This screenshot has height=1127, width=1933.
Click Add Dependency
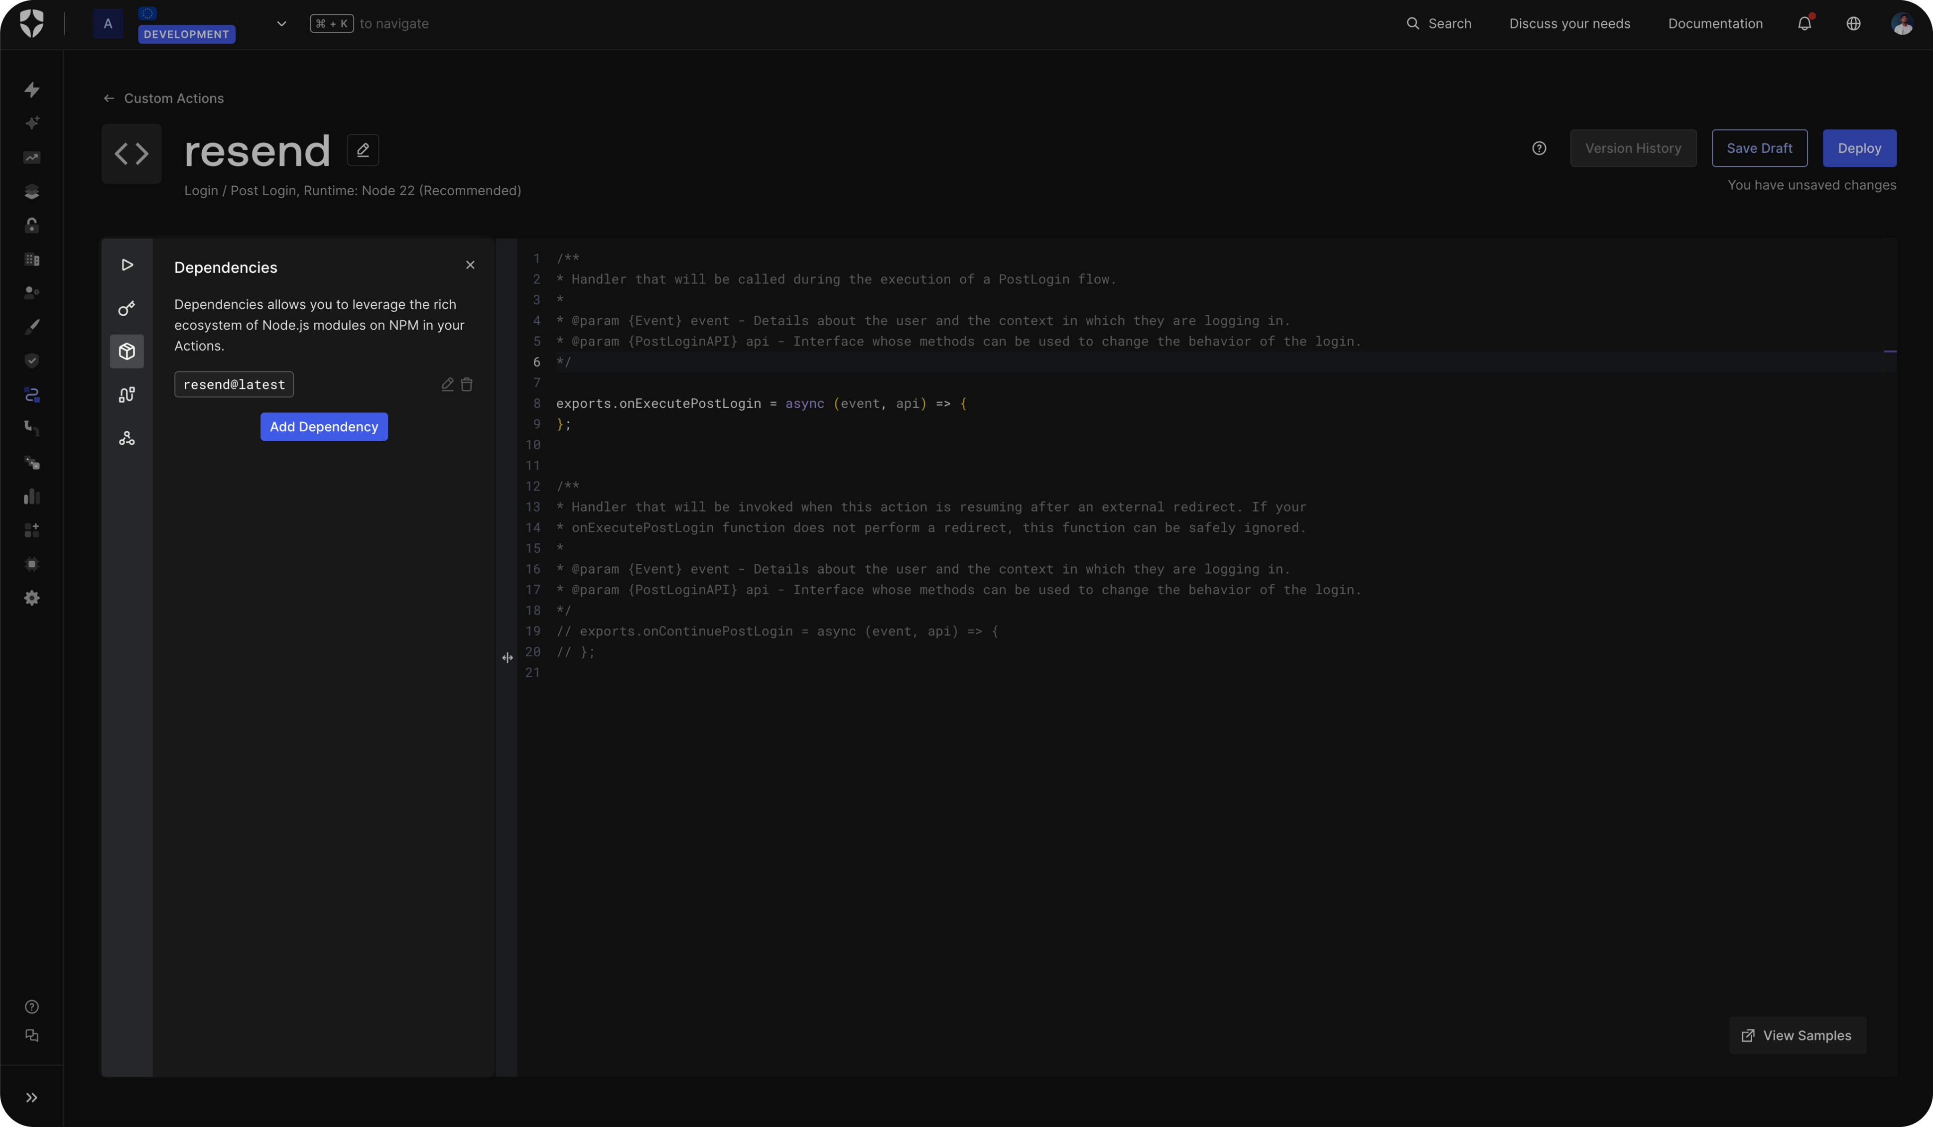(x=324, y=427)
